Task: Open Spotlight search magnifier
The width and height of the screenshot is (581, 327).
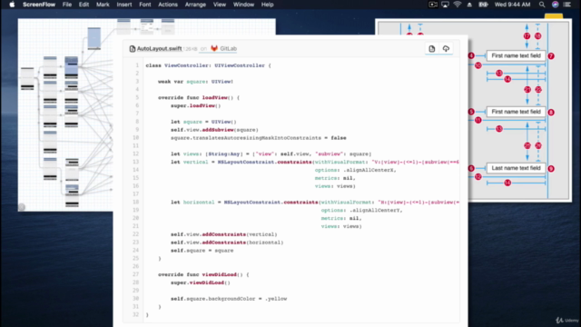Action: point(542,5)
